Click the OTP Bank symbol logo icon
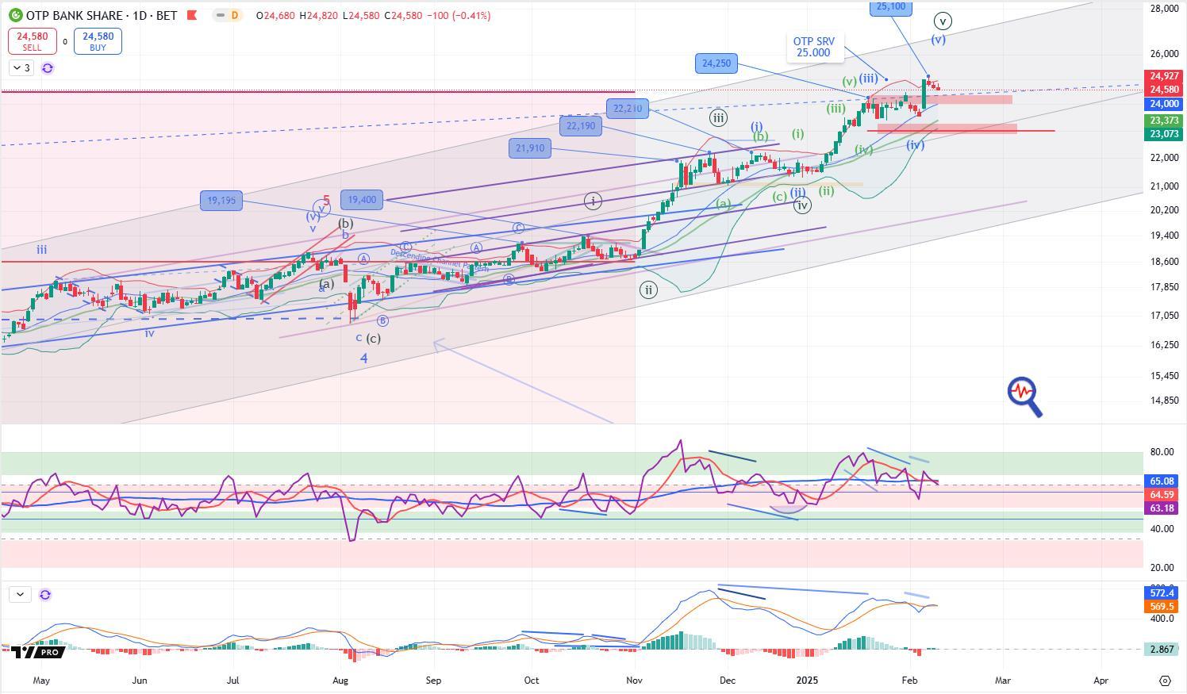This screenshot has width=1187, height=694. (15, 15)
